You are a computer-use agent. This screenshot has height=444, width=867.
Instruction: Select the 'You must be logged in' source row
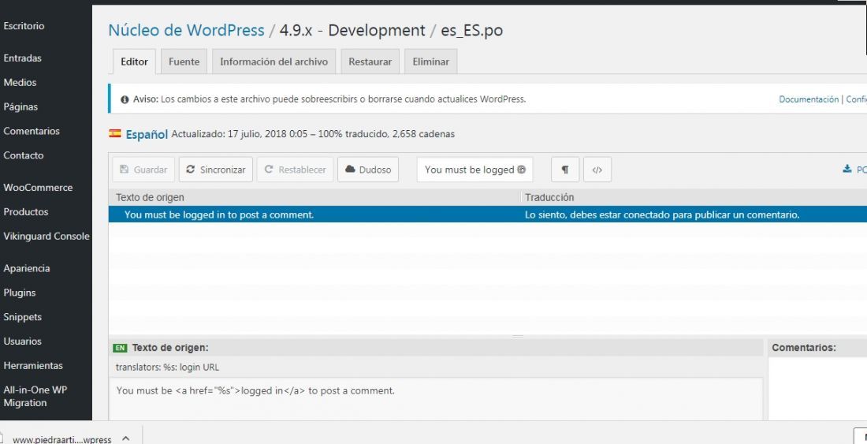coord(219,215)
